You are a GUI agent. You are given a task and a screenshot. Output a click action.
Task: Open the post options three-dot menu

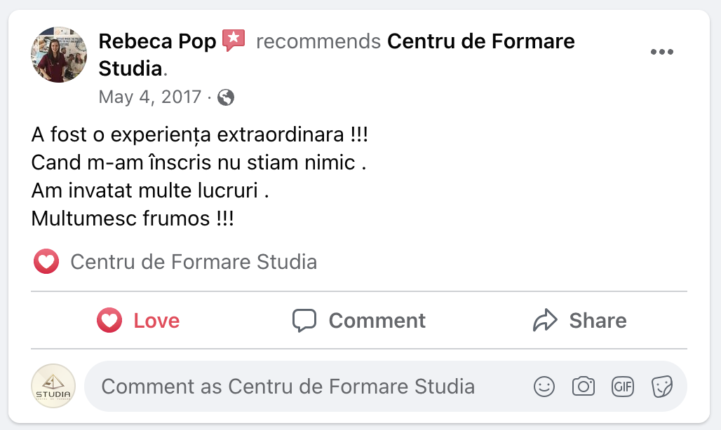tap(661, 53)
